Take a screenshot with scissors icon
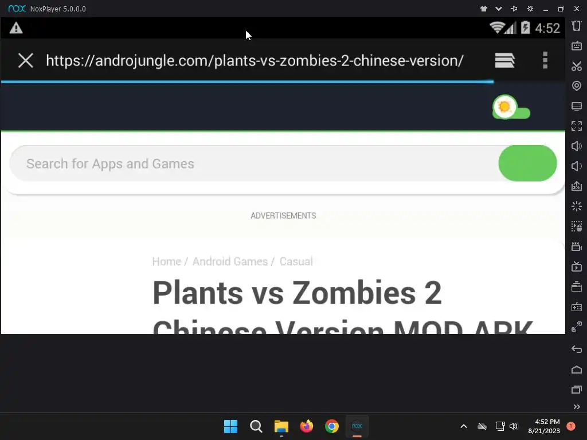This screenshot has height=440, width=587. pyautogui.click(x=577, y=66)
